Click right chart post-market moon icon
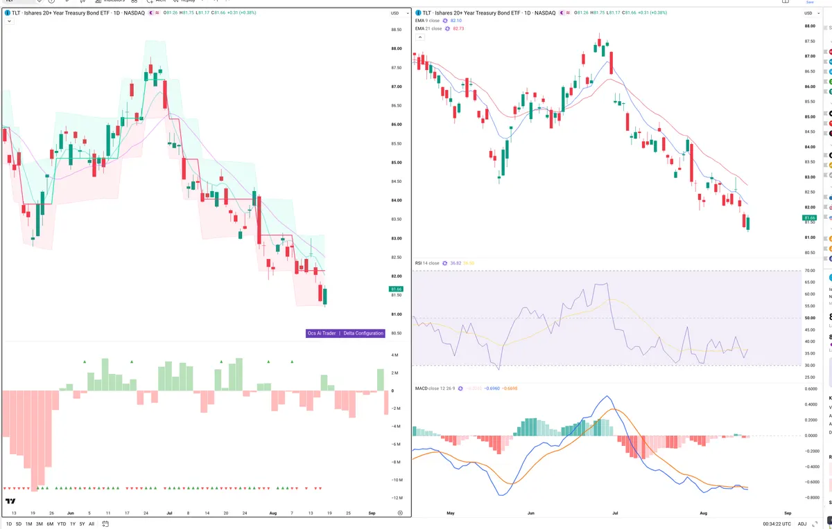 tap(562, 12)
